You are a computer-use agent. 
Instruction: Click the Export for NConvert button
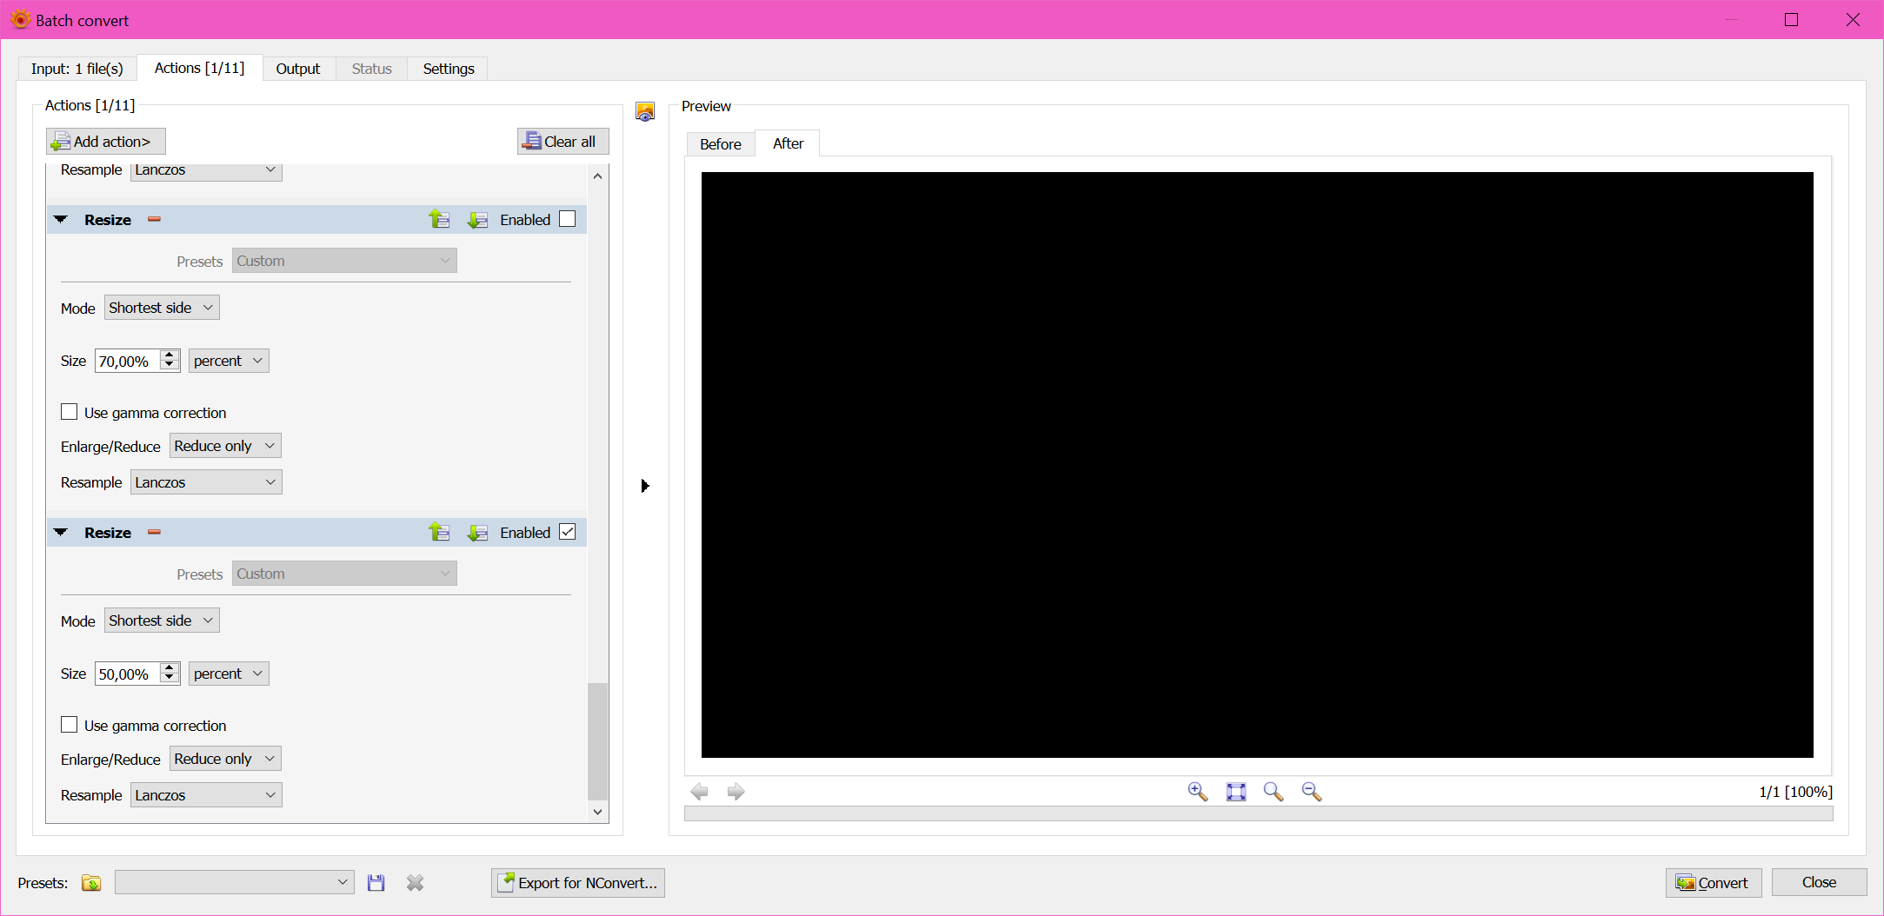tap(578, 883)
